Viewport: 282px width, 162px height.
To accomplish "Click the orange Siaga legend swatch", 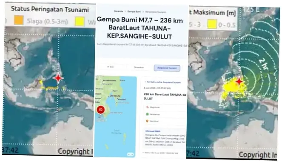I will pos(19,20).
